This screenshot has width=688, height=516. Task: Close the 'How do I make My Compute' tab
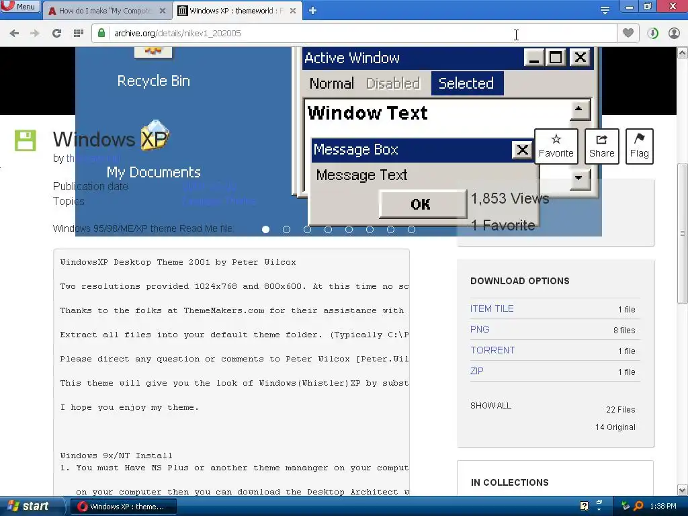163,11
